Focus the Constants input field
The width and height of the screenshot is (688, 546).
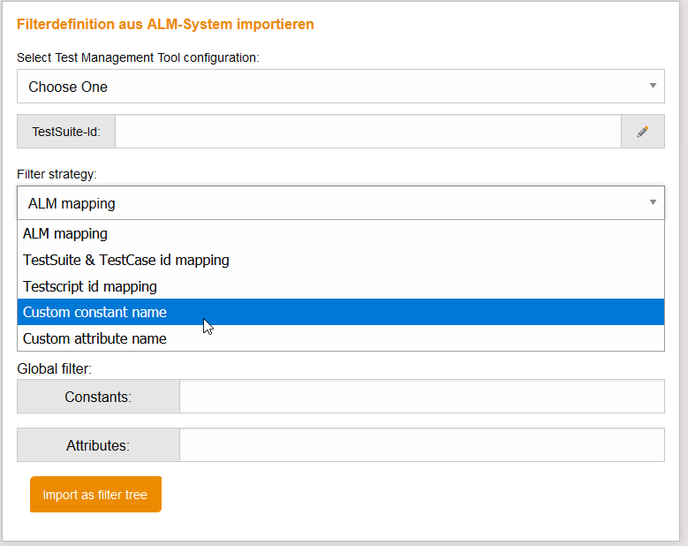(421, 397)
